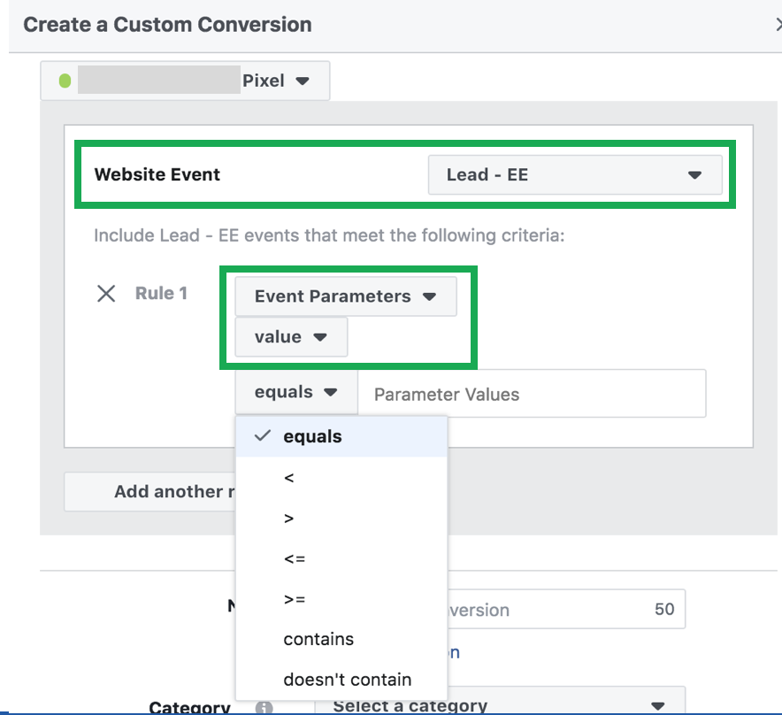The image size is (782, 715).
Task: Click the green pixel status dot
Action: pos(65,81)
